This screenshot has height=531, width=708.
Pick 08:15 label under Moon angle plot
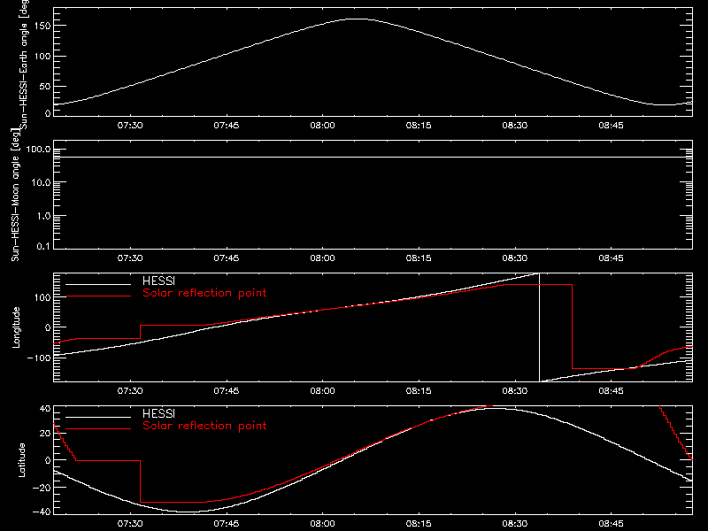[419, 258]
